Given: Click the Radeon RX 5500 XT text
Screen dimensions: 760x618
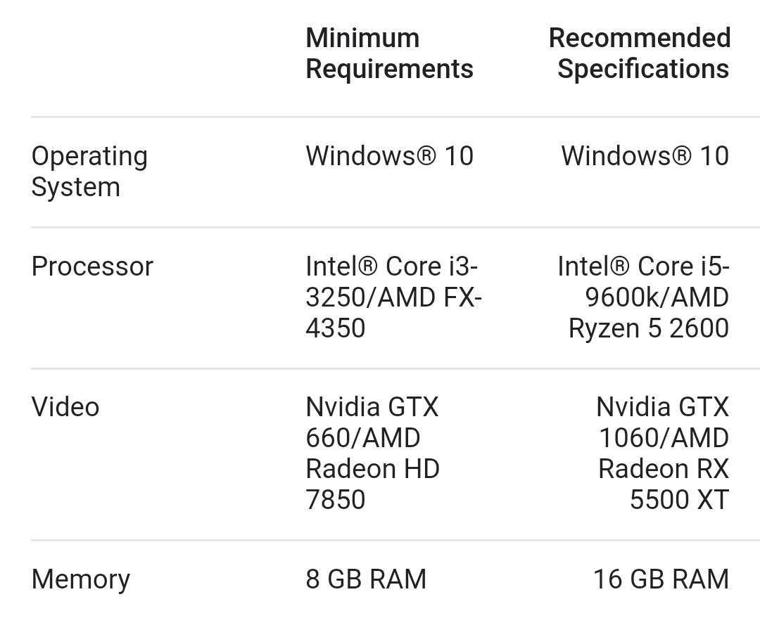Looking at the screenshot, I should pyautogui.click(x=664, y=484).
